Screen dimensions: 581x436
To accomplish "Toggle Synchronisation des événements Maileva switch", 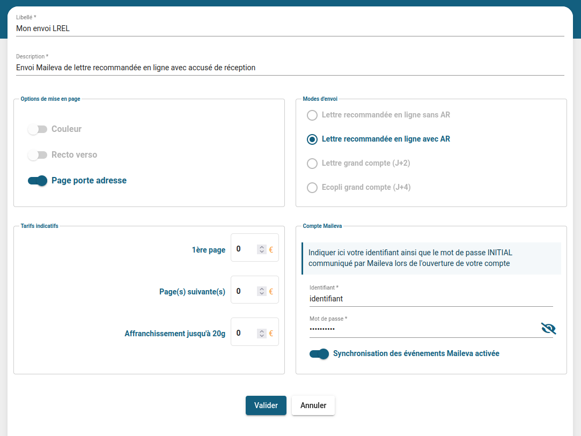I will (319, 354).
